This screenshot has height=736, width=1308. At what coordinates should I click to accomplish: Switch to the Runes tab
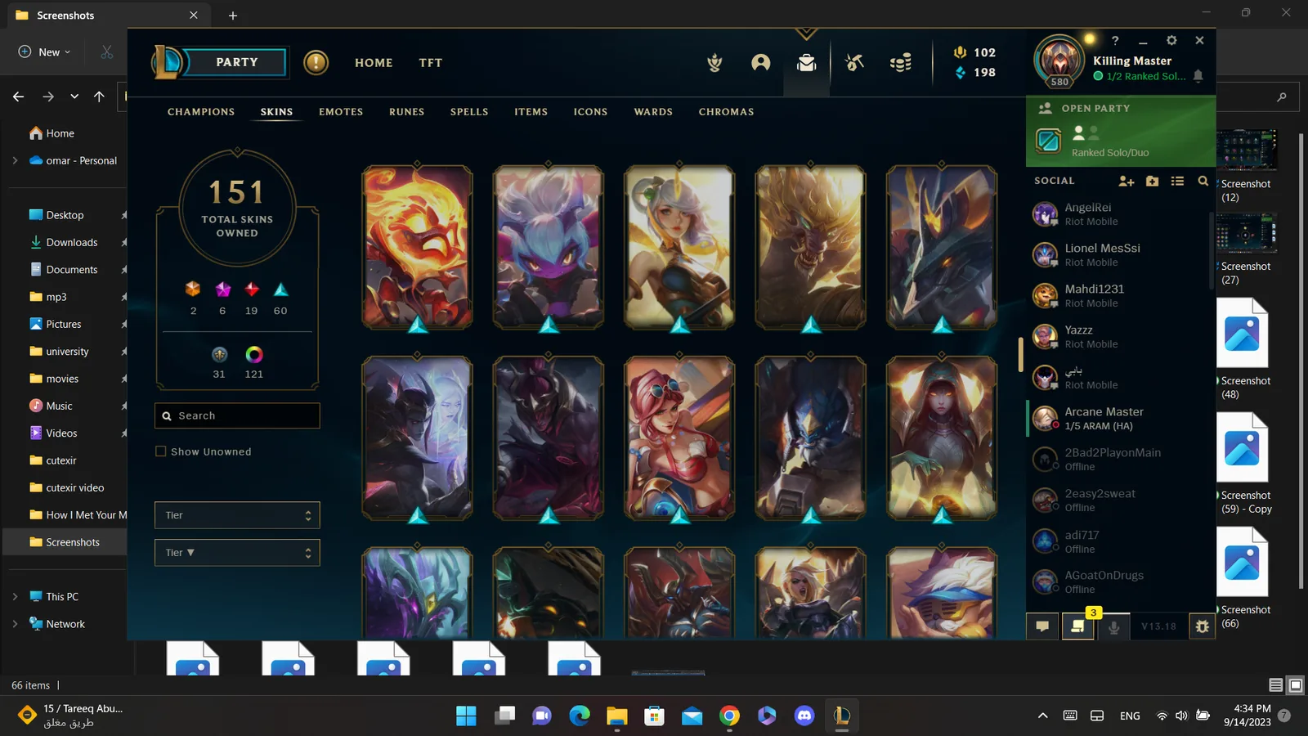406,112
